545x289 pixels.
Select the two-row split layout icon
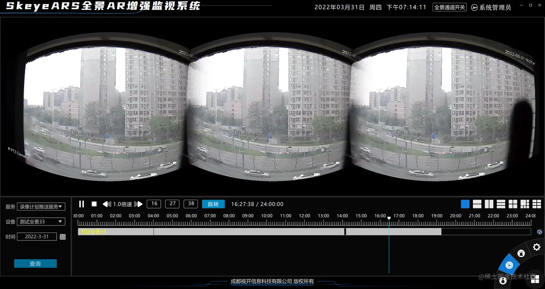click(x=477, y=204)
